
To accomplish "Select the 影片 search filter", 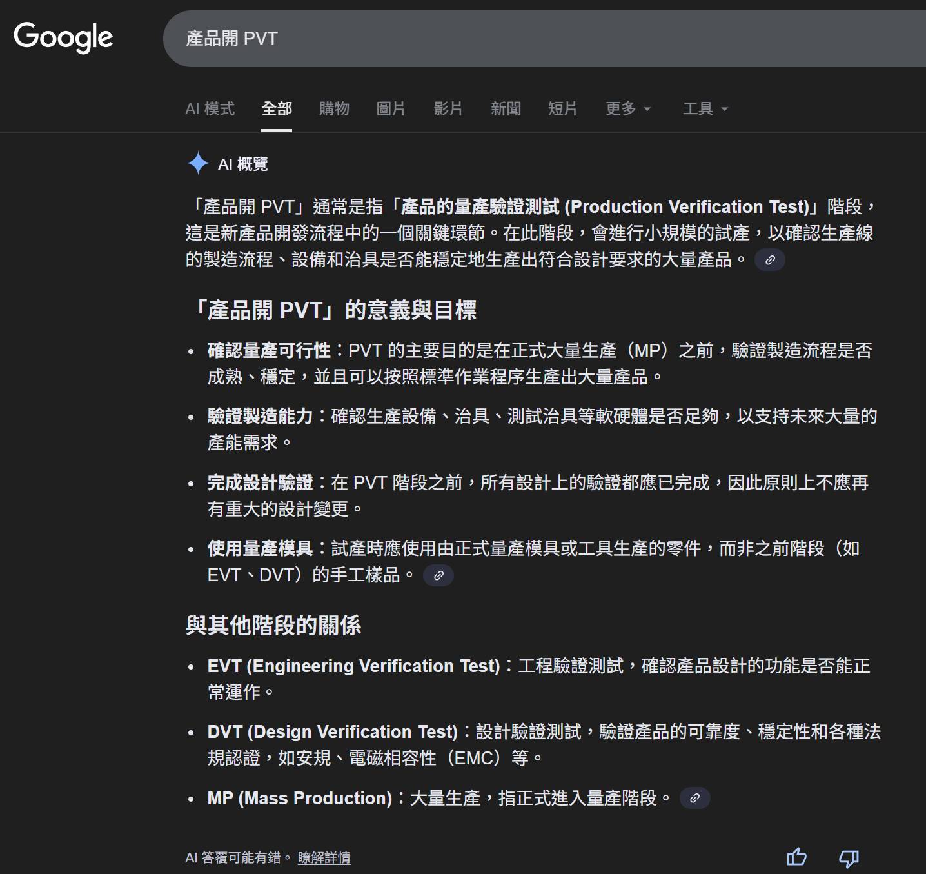I will tap(449, 108).
